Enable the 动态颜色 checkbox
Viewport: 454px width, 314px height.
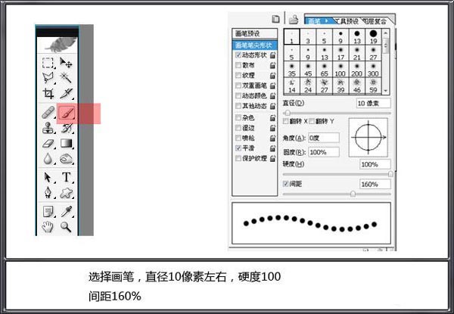[x=238, y=95]
